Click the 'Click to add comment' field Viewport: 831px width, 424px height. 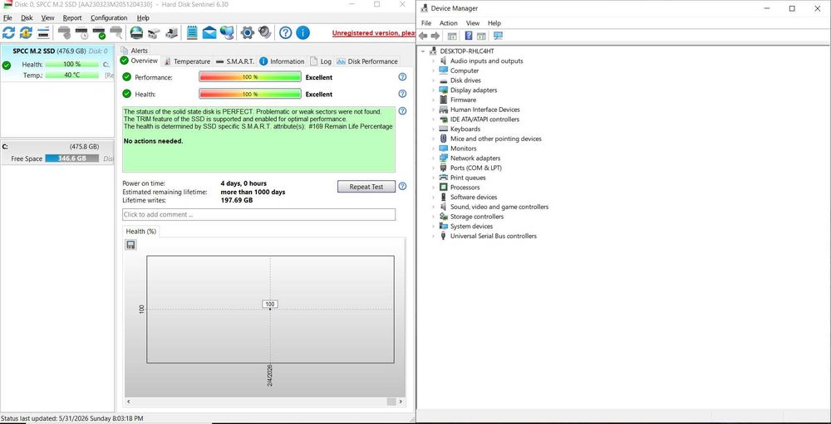[258, 214]
